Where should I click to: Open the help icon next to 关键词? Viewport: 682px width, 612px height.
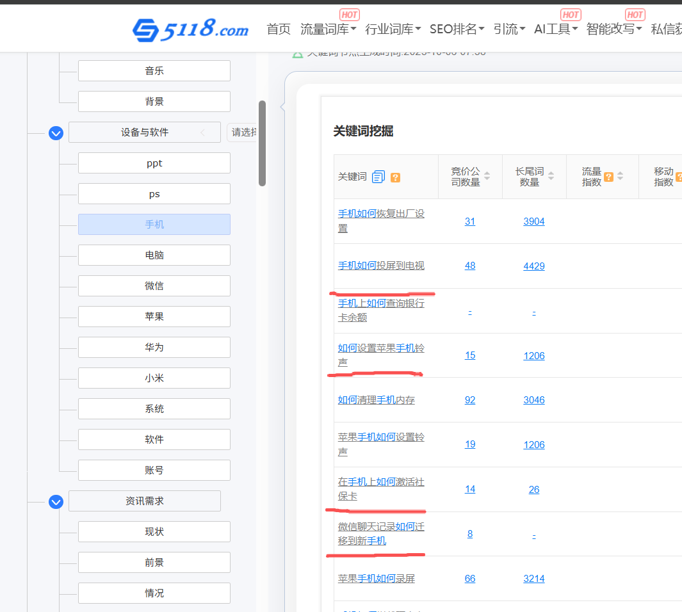point(395,177)
